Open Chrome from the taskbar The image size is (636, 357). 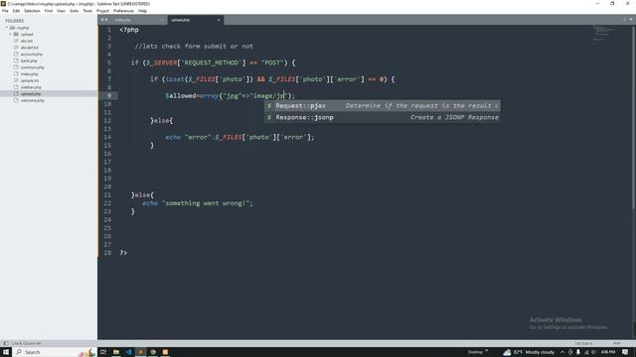(x=153, y=352)
